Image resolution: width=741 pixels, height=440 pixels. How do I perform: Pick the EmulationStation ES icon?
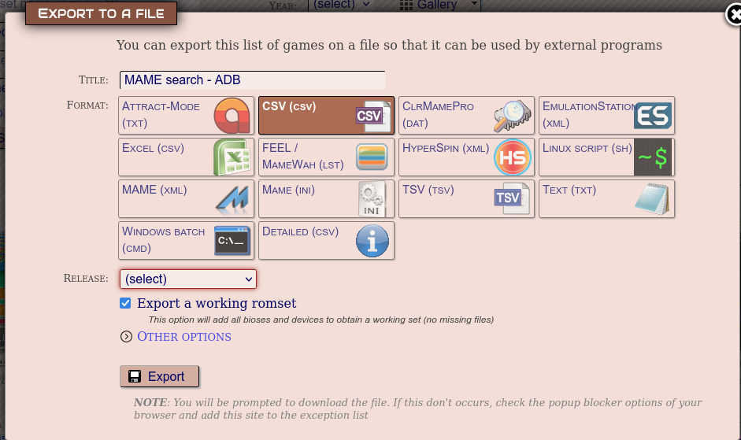pyautogui.click(x=653, y=116)
